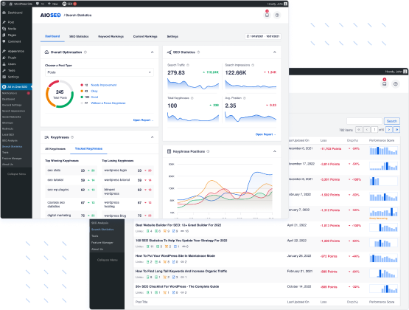Click the Users icon in the sidebar
The width and height of the screenshot is (409, 310).
(4, 64)
